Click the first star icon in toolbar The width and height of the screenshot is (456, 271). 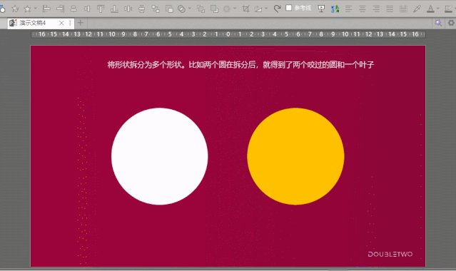(15, 9)
